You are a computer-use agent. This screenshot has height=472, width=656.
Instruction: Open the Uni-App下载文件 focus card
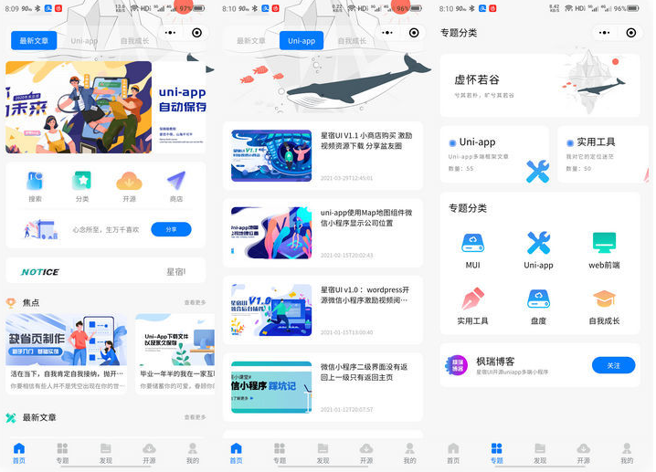pyautogui.click(x=175, y=354)
